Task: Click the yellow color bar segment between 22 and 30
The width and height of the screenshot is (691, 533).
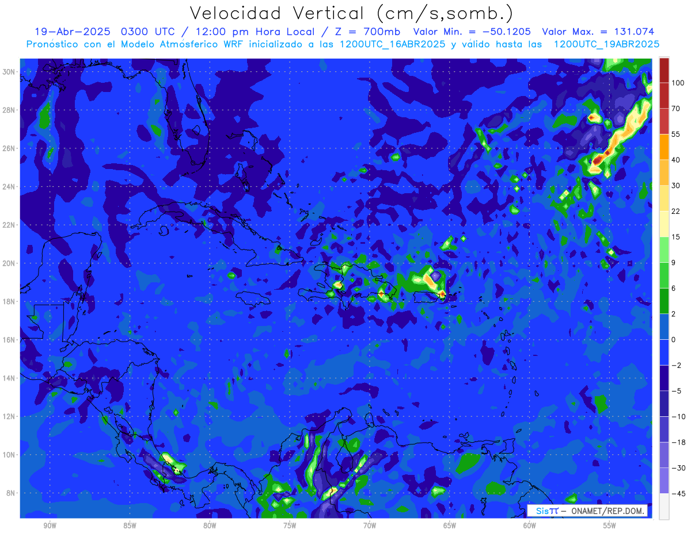Action: click(664, 198)
